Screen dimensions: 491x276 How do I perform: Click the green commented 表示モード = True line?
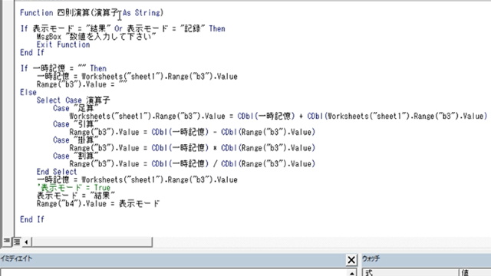pyautogui.click(x=74, y=188)
